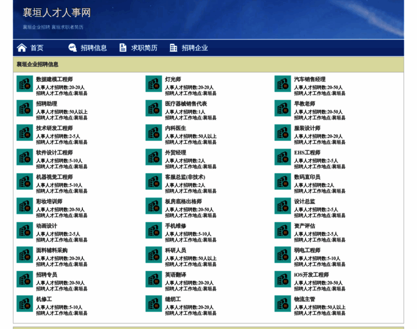Screen dimensions: 417x329
Task: Click the 襄垣企业招聘信息 section header
Action: tap(37, 65)
